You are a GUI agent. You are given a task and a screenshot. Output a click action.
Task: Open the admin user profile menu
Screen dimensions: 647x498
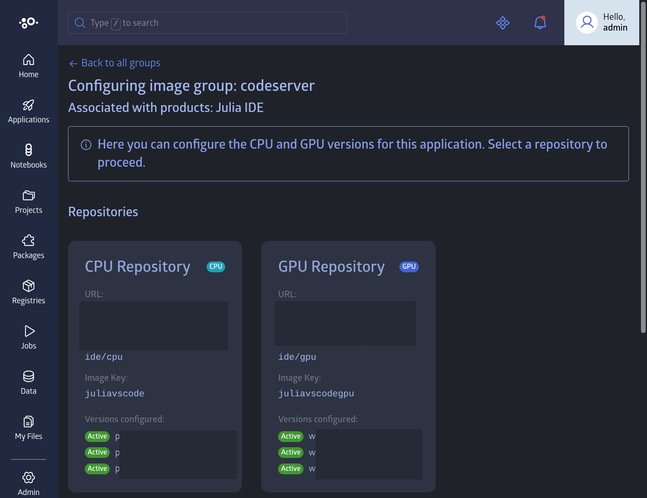coord(601,22)
